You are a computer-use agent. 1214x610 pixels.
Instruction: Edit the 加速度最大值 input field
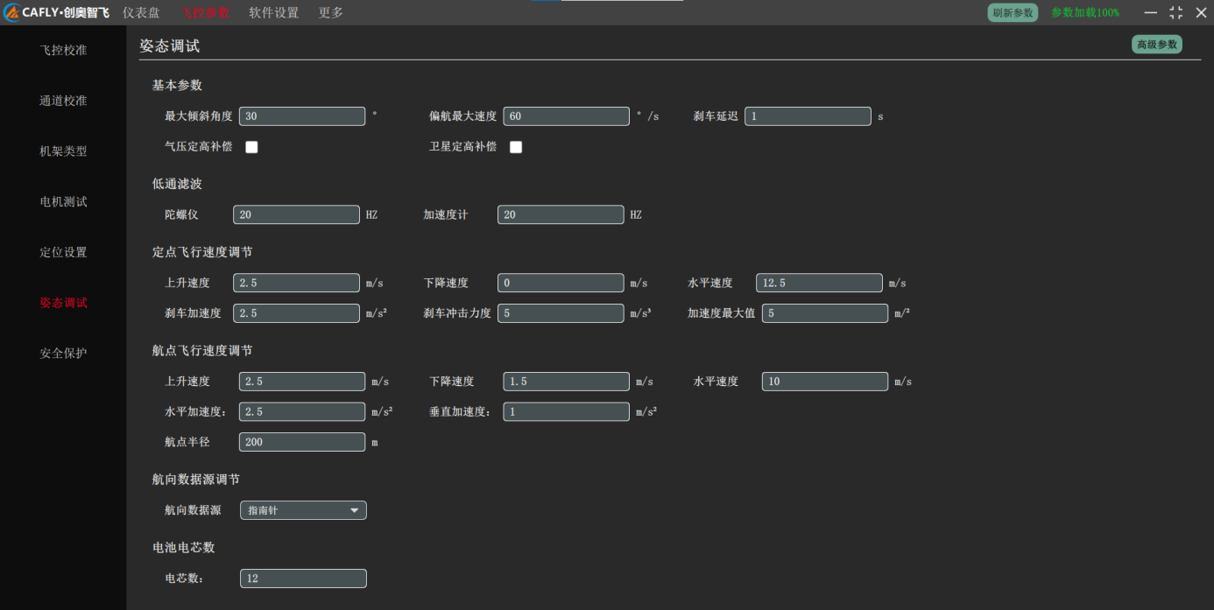(825, 313)
